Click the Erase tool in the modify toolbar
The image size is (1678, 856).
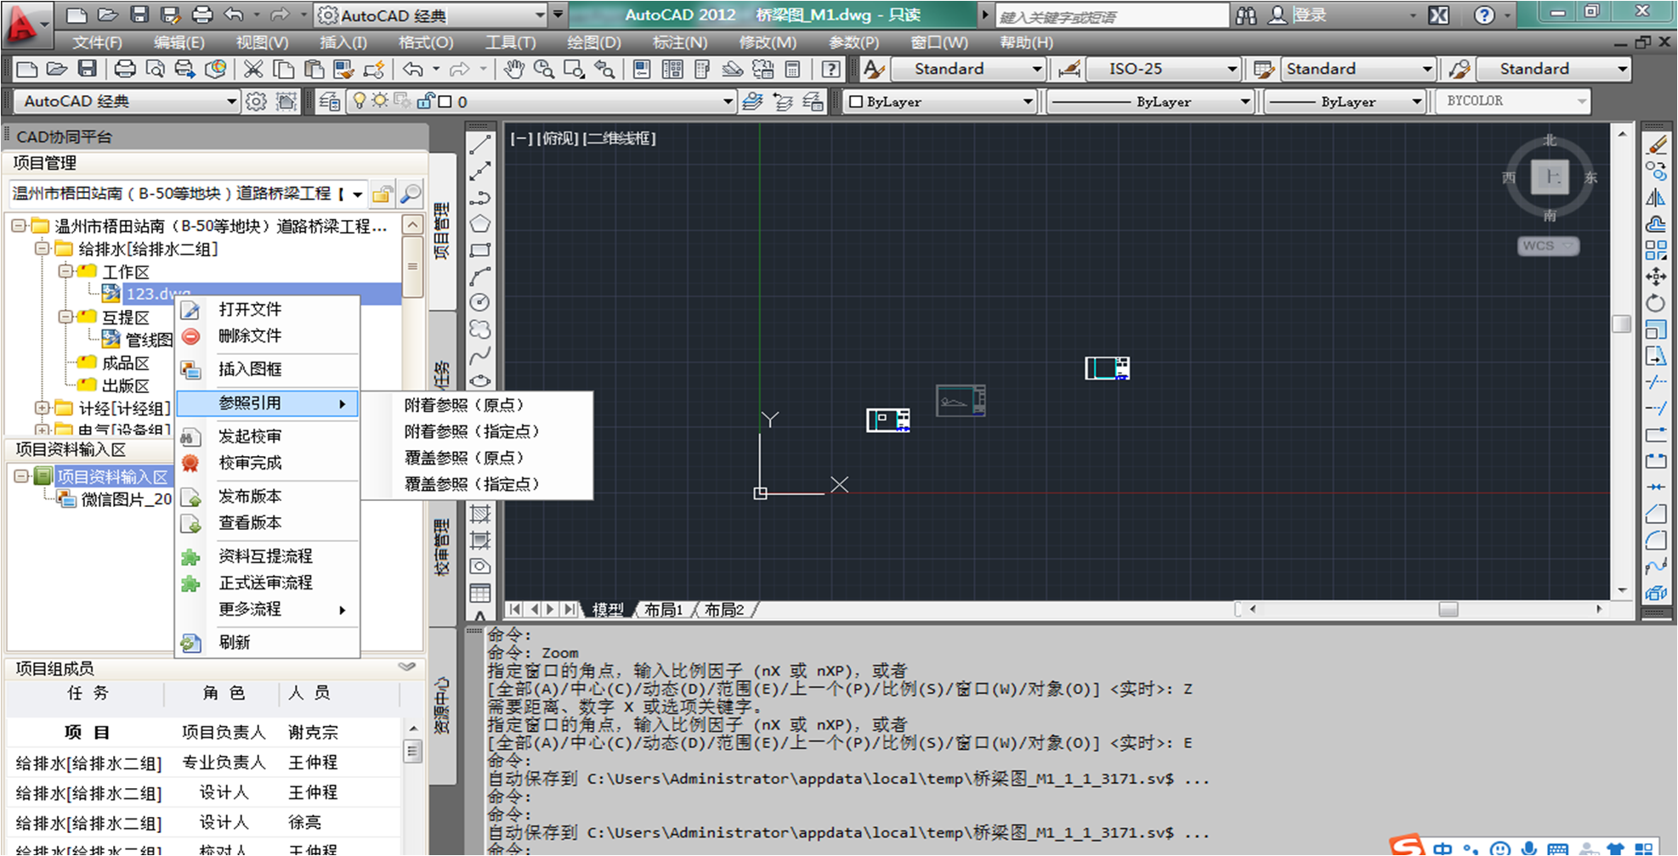coord(1656,145)
